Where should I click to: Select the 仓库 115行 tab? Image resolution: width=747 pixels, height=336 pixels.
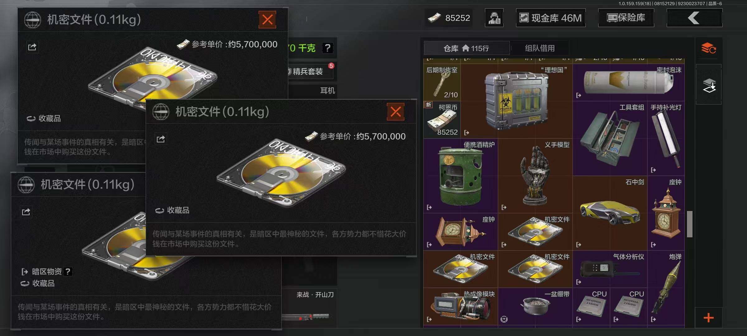tap(466, 48)
